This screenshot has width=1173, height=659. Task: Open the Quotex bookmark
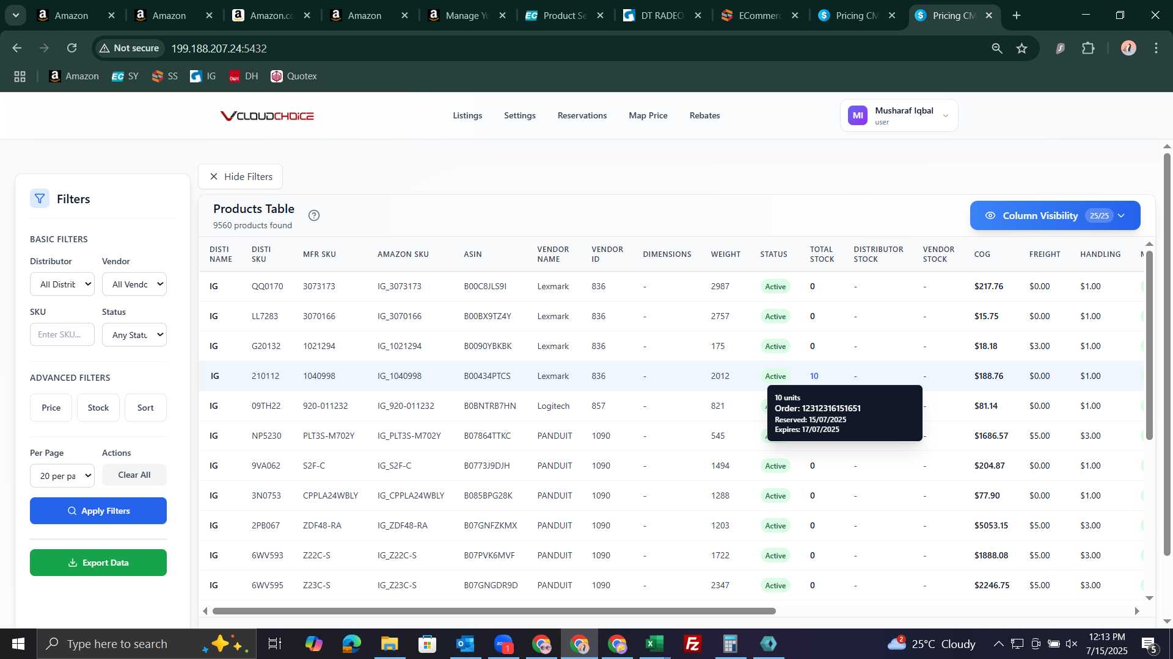coord(294,76)
